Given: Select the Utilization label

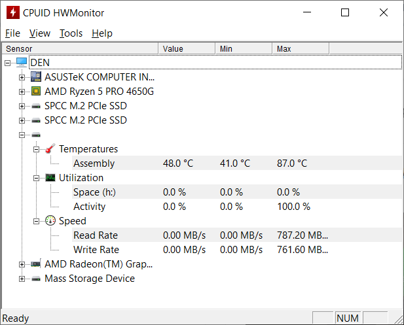Looking at the screenshot, I should click(81, 178).
